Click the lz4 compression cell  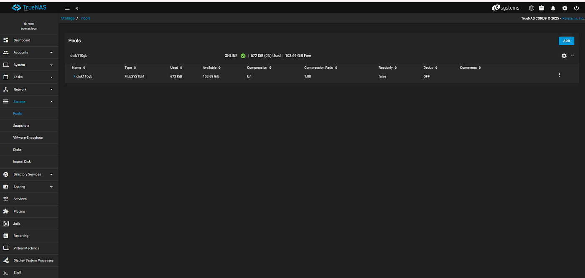pyautogui.click(x=249, y=76)
